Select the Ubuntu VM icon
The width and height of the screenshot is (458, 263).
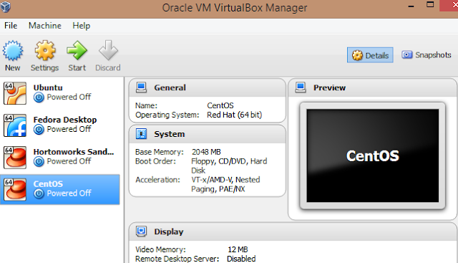click(x=15, y=93)
